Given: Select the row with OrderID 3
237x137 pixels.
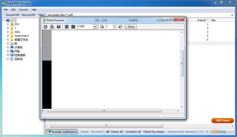Looking at the screenshot, I should (207, 32).
